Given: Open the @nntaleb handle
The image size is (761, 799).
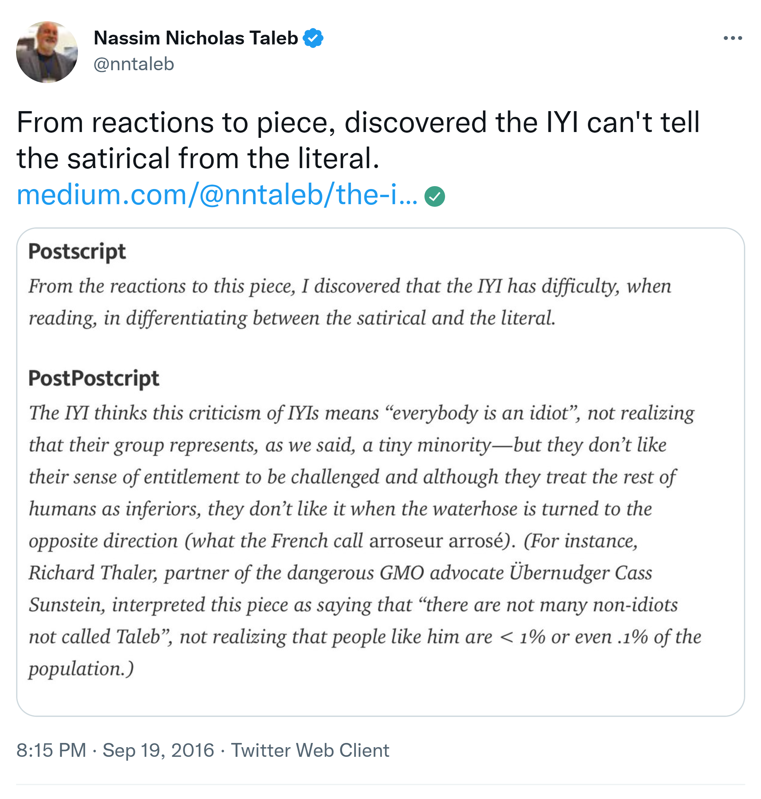Looking at the screenshot, I should (134, 64).
